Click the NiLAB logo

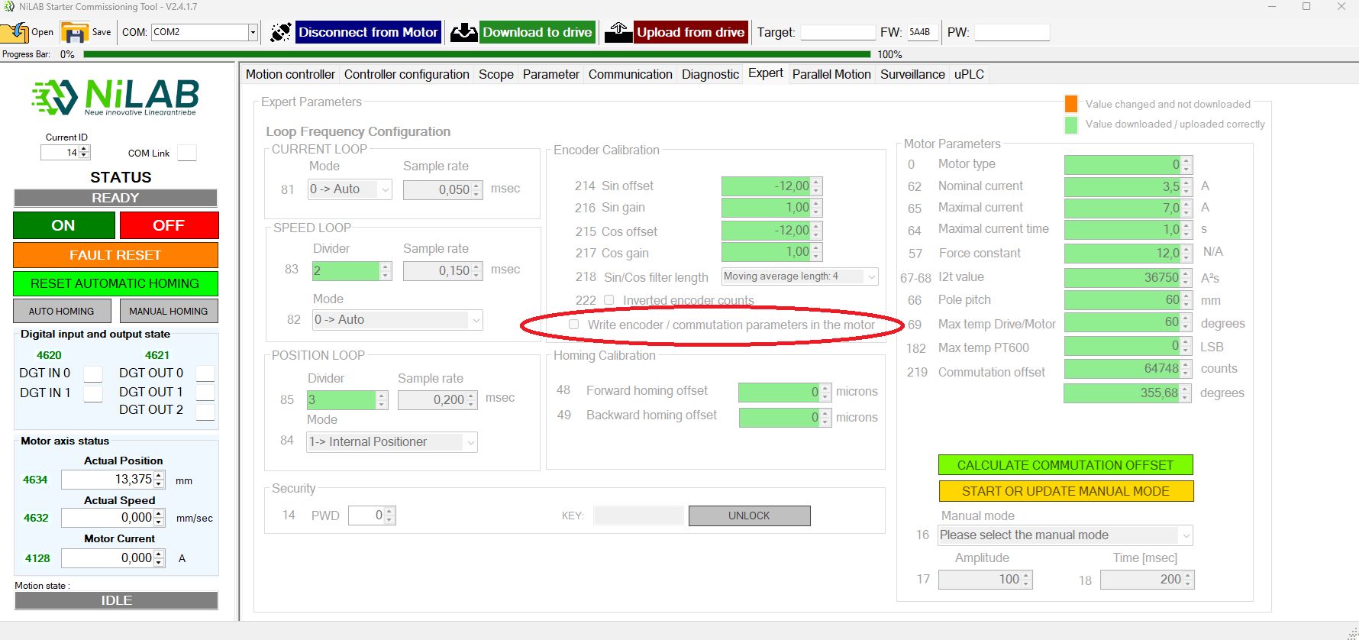[115, 97]
